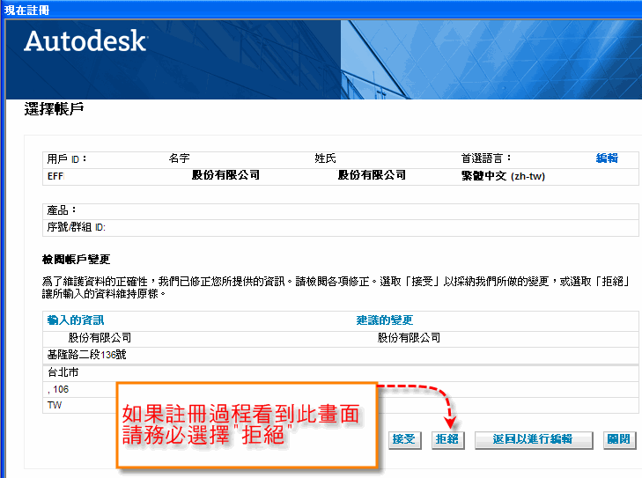
Task: Select the user ID value EFF
Action: pyautogui.click(x=55, y=176)
